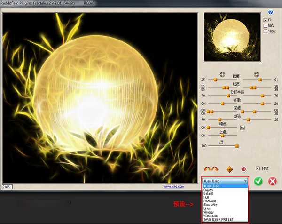Open the website link below the preview
Viewport: 282px width, 224px height.
[x=173, y=187]
